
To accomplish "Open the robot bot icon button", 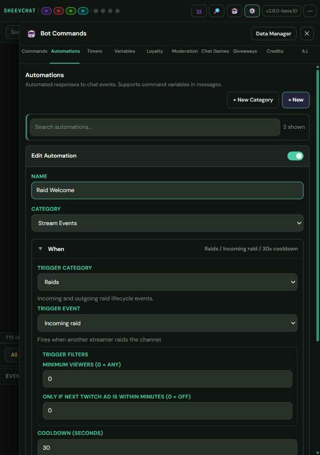I will [235, 11].
